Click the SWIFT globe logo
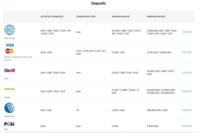The height and width of the screenshot is (133, 199). click(10, 30)
